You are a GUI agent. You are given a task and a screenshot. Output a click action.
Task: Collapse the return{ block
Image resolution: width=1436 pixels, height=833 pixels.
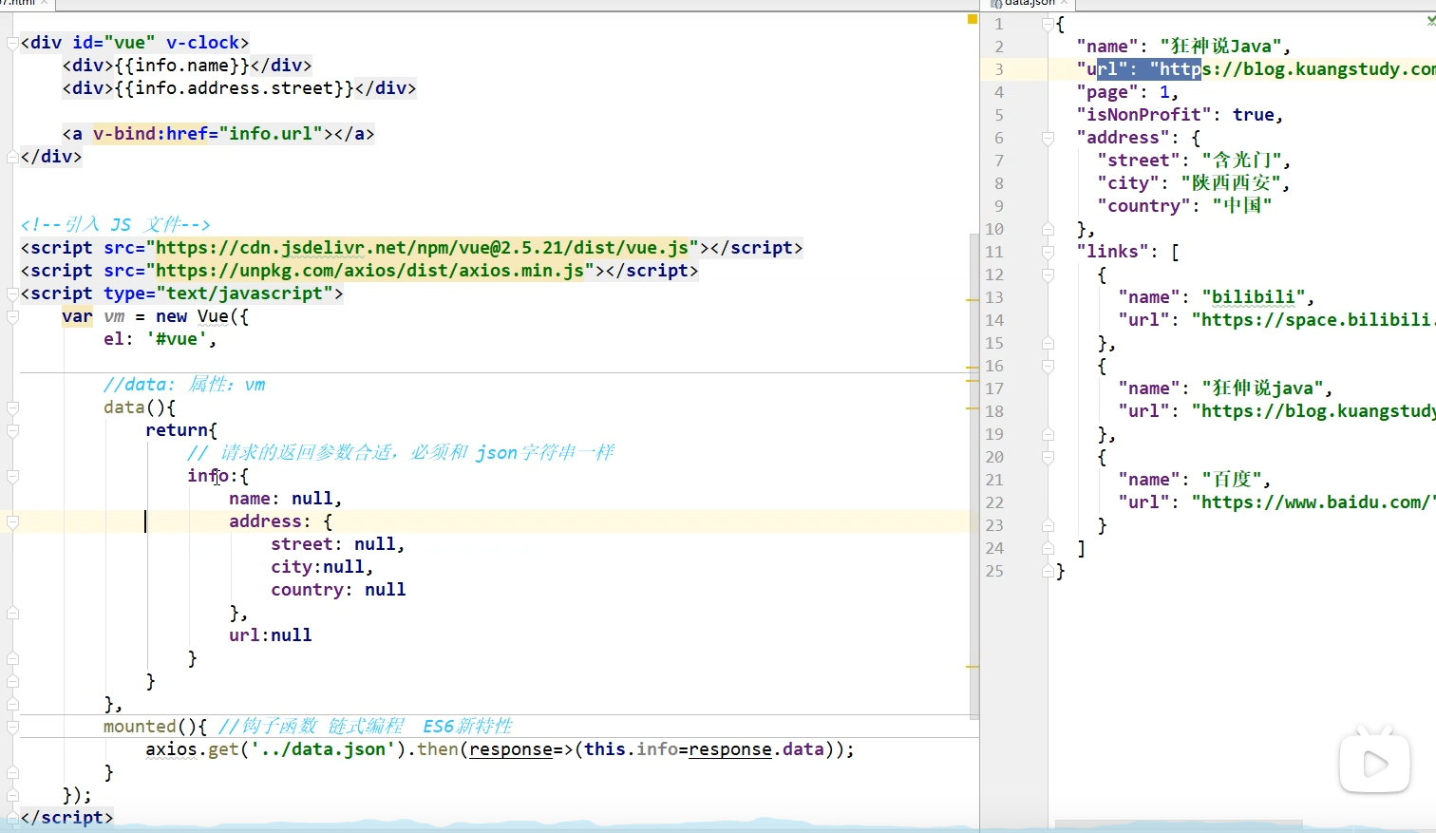click(12, 430)
